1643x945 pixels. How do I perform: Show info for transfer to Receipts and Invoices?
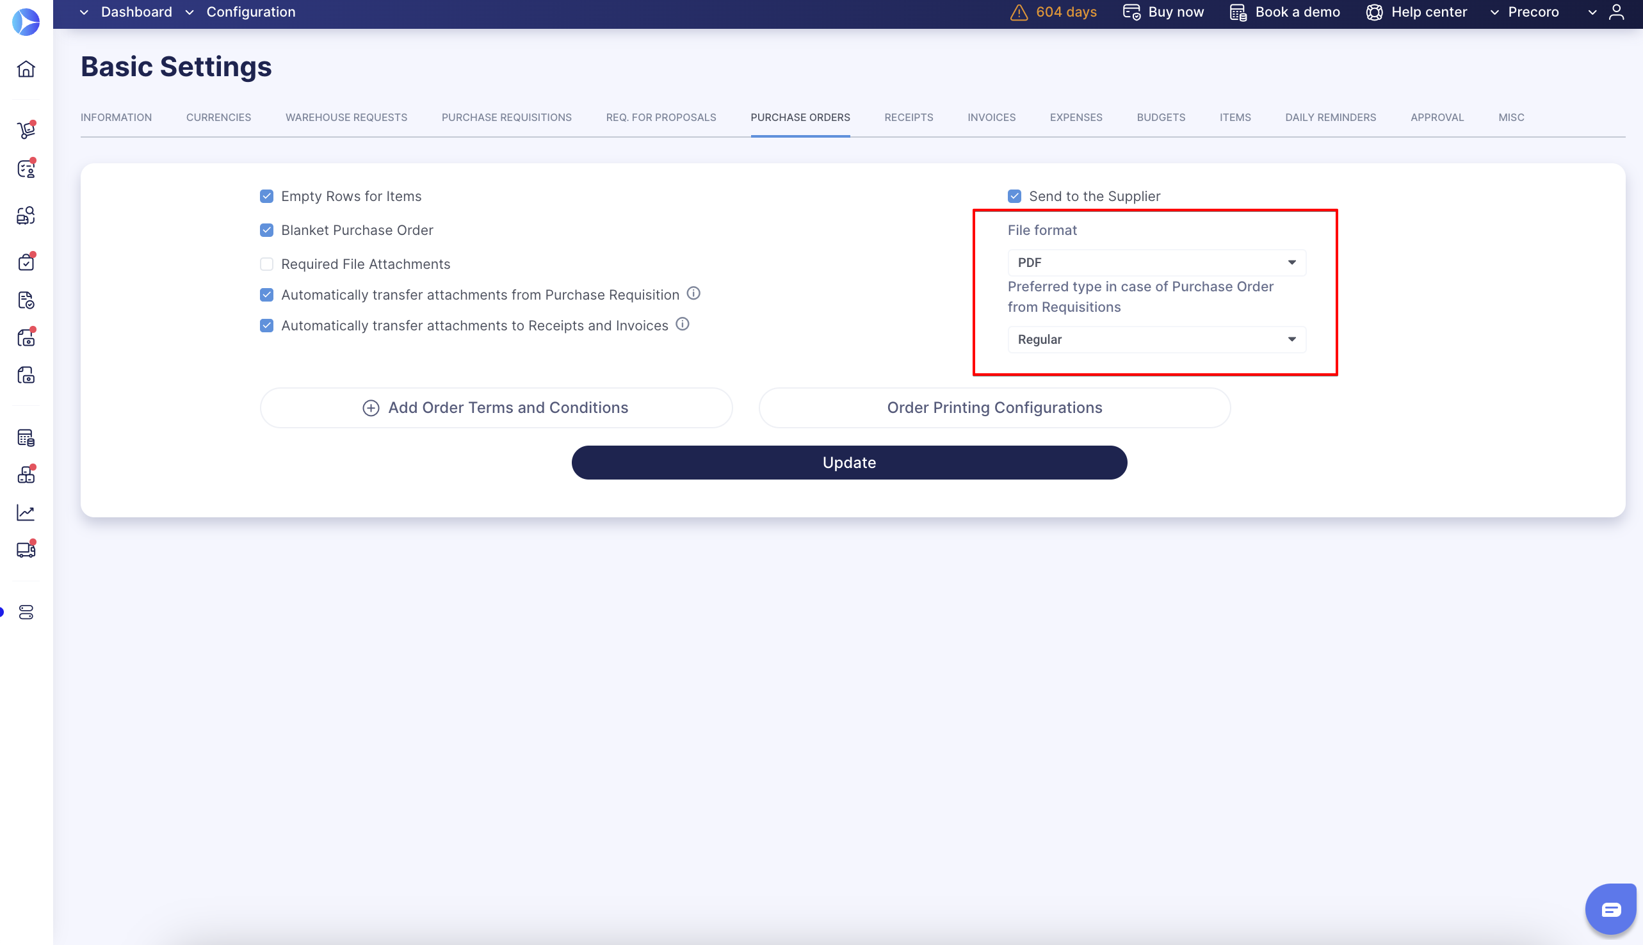[683, 324]
